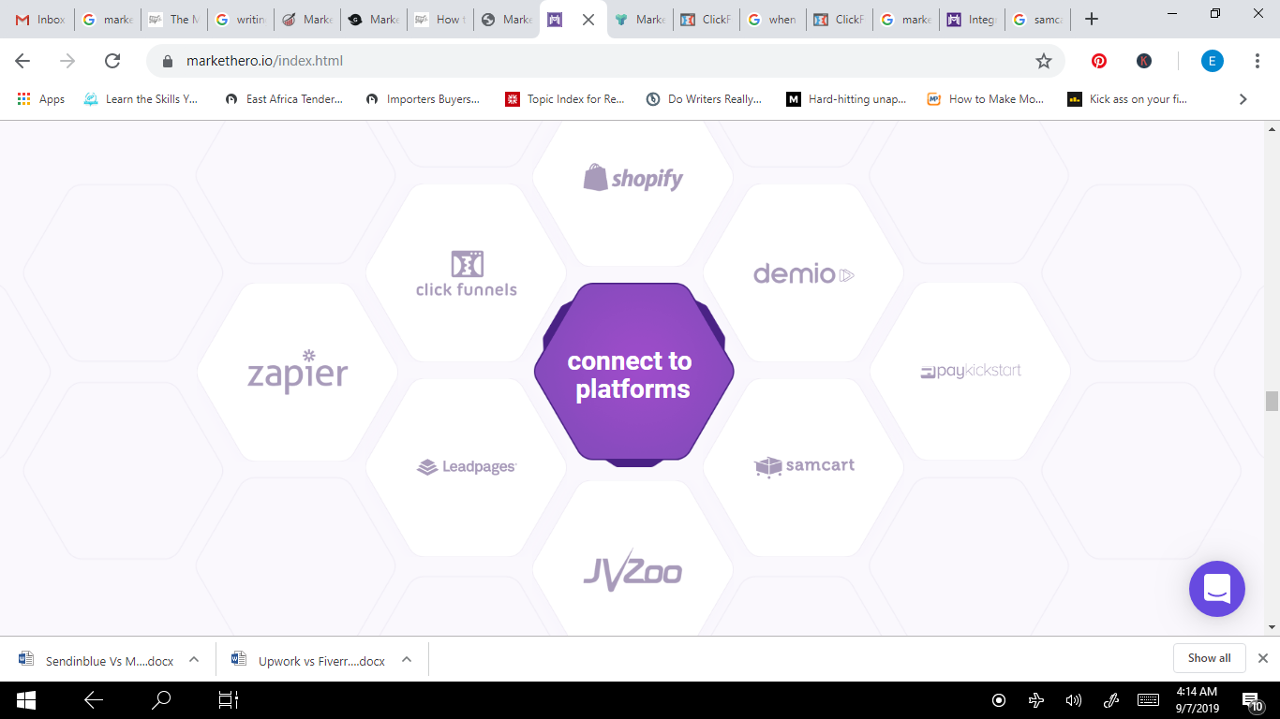Viewport: 1280px width, 719px height.
Task: Switch to the 'writing' Google tab
Action: [240, 19]
